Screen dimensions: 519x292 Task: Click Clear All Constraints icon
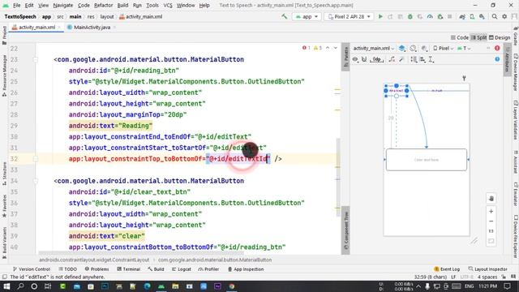(392, 59)
